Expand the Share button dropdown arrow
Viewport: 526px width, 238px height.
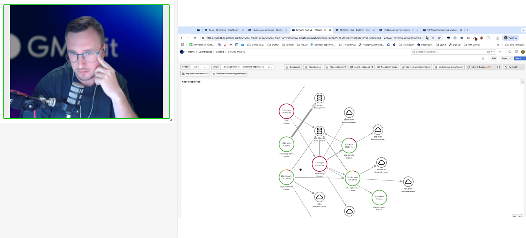coord(524,58)
